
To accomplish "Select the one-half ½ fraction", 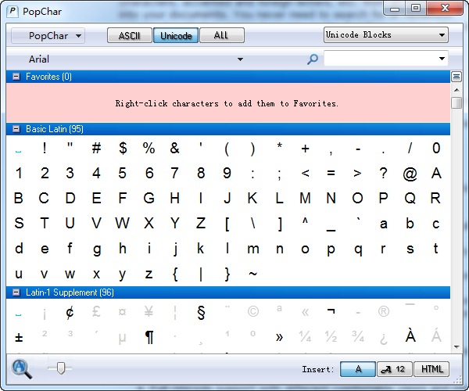I will coord(331,336).
